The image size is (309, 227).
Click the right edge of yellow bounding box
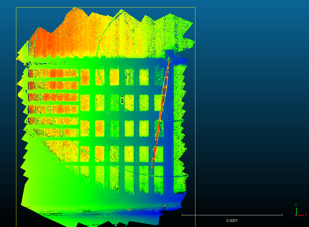[x=195, y=114]
